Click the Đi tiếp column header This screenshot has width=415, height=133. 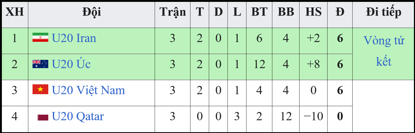pyautogui.click(x=384, y=12)
